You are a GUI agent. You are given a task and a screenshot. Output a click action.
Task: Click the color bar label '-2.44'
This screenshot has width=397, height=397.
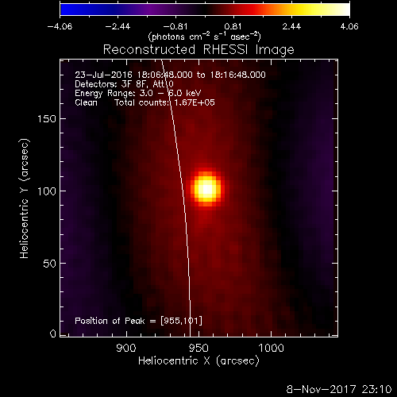coord(118,26)
